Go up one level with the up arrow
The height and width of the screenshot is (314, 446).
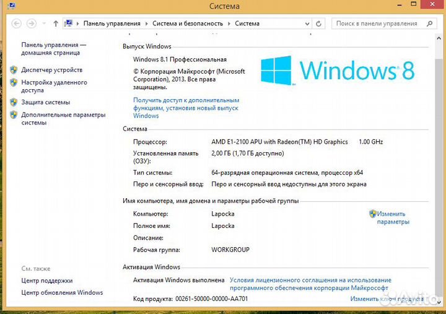point(56,24)
